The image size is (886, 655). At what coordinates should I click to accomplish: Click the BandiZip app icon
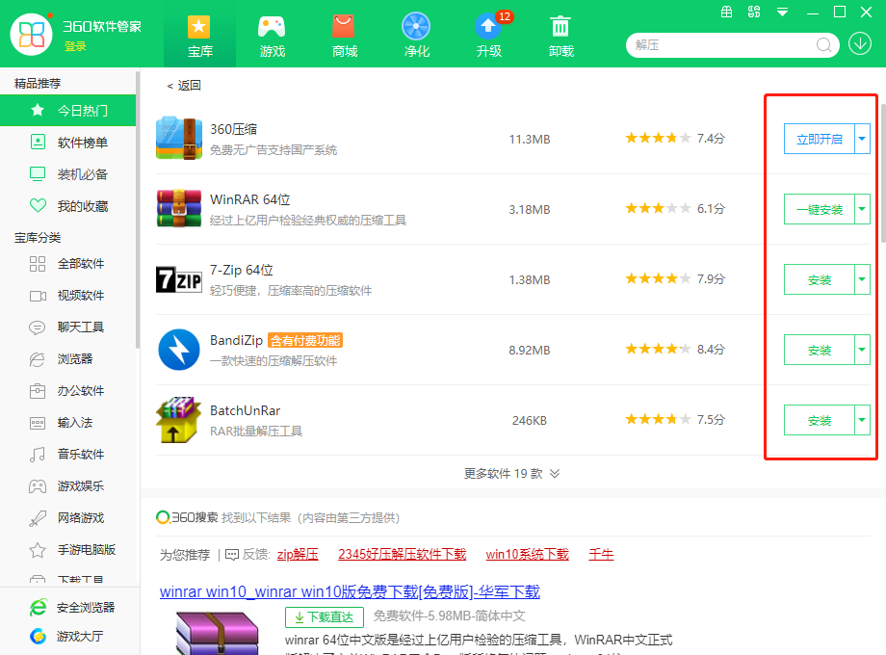(176, 349)
